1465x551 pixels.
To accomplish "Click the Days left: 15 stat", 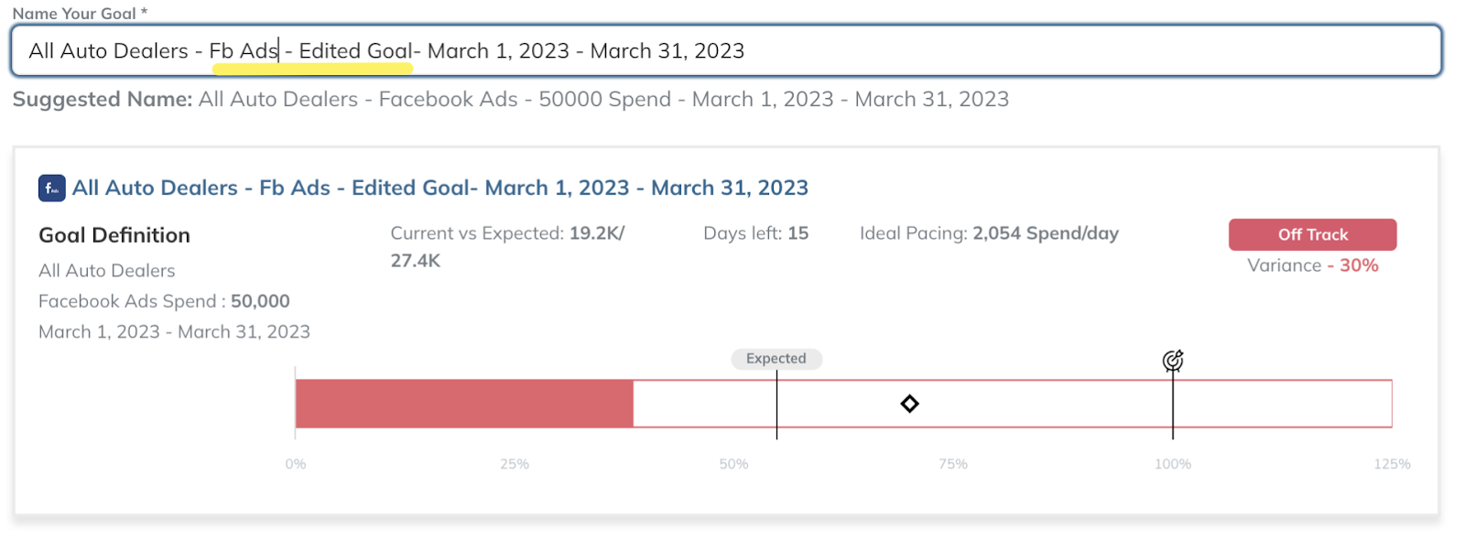I will pyautogui.click(x=755, y=233).
